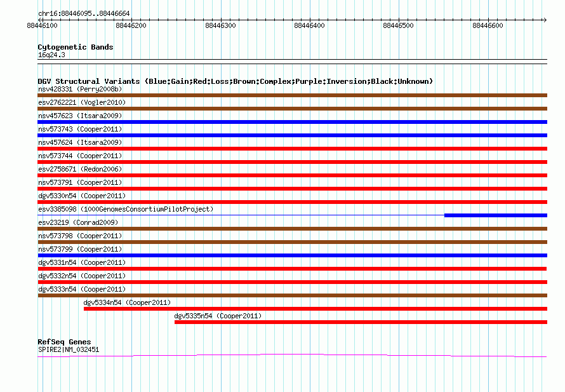Viewport: 565px width, 392px height.
Task: Click the 'nsv573799 (Cooper2011)' label
Action: [80, 249]
